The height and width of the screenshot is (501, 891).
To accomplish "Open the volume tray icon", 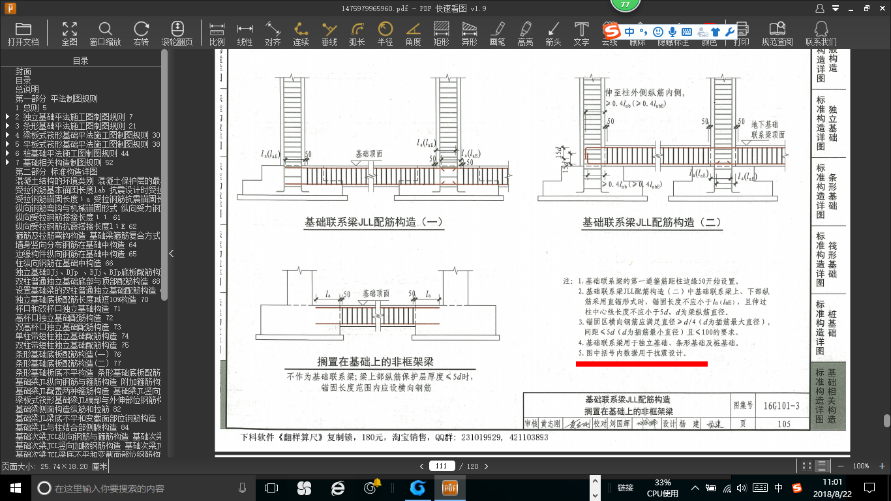I will tap(742, 488).
